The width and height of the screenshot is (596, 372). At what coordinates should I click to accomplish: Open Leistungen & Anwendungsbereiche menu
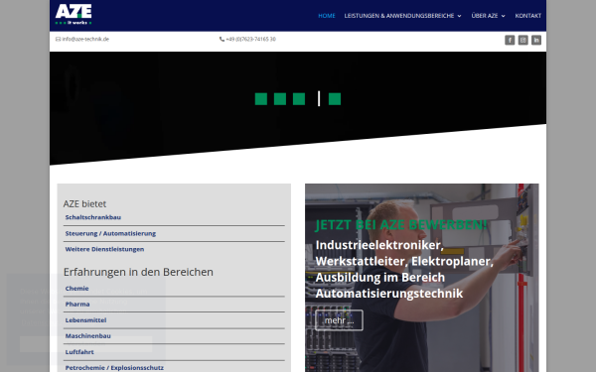(399, 16)
